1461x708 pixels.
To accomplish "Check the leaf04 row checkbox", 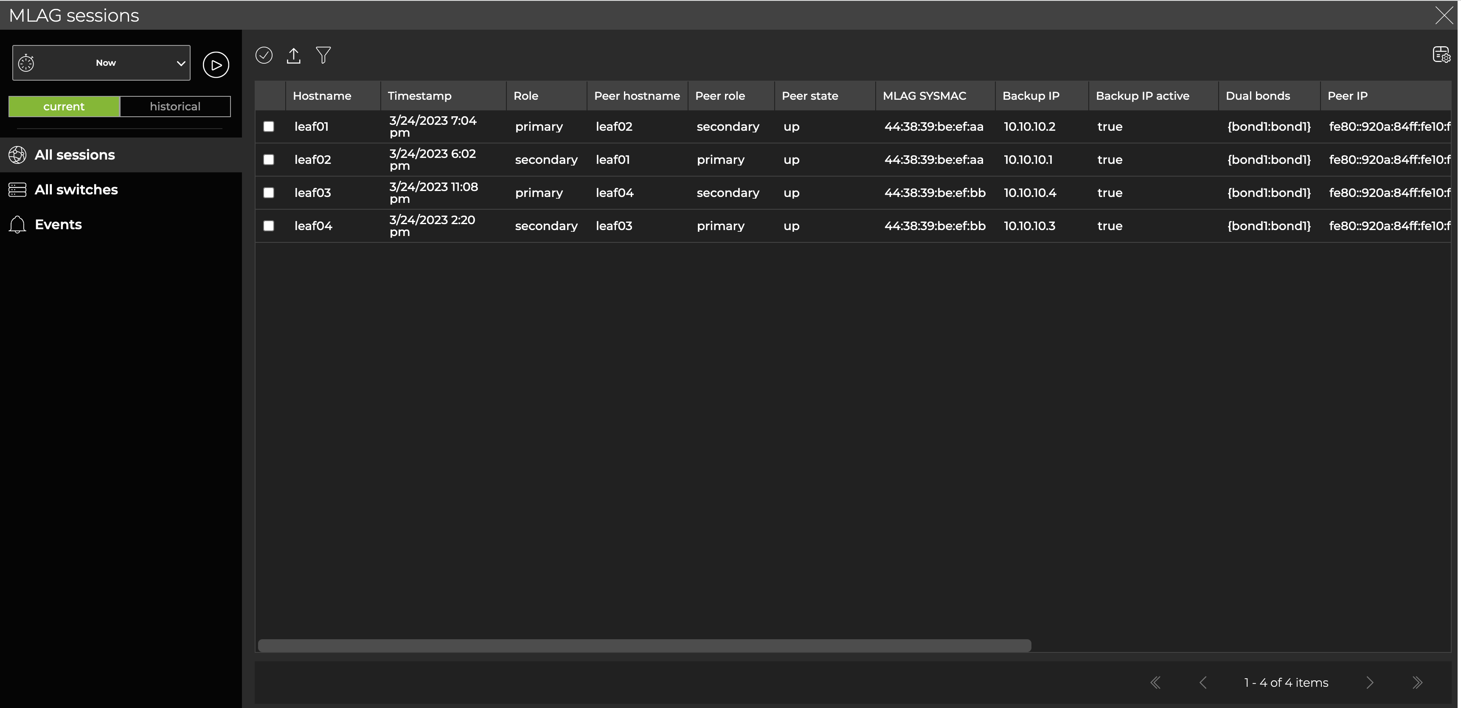I will point(269,226).
